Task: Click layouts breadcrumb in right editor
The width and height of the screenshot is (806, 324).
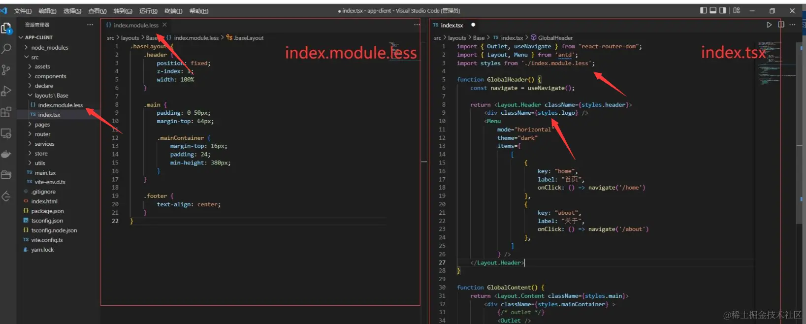Action: (x=457, y=38)
